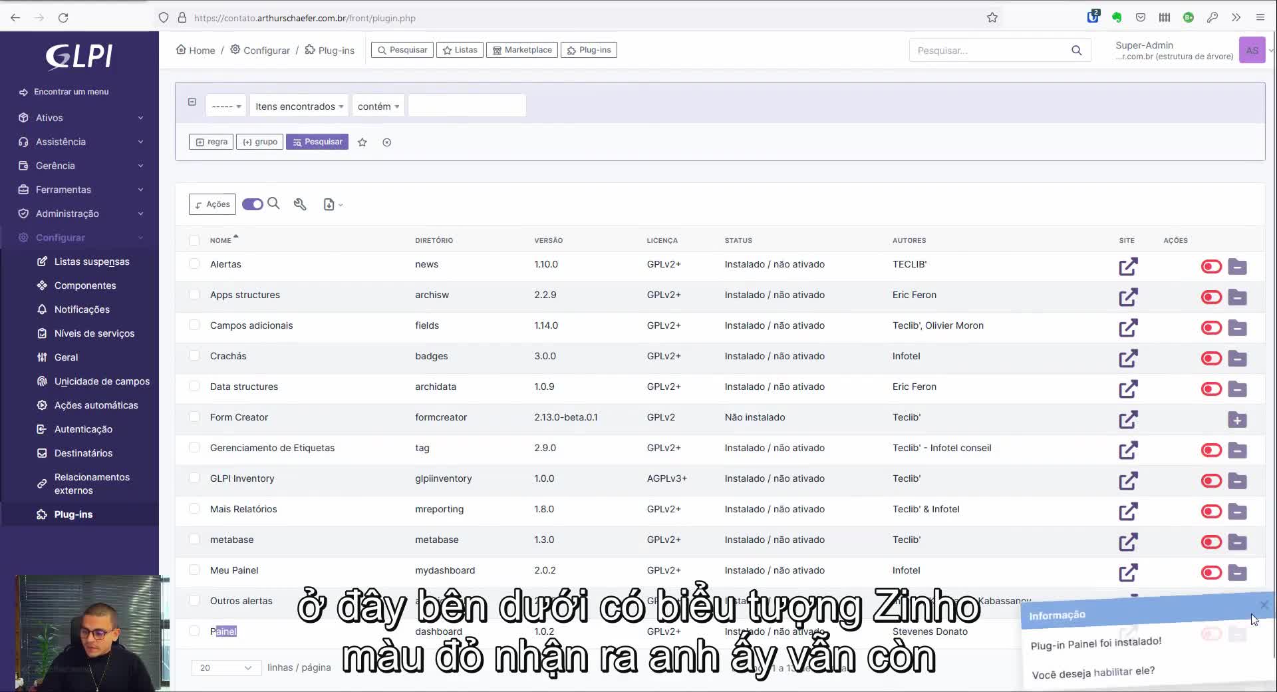This screenshot has height=692, width=1277.
Task: Expand Gerência sidebar menu
Action: tap(80, 166)
